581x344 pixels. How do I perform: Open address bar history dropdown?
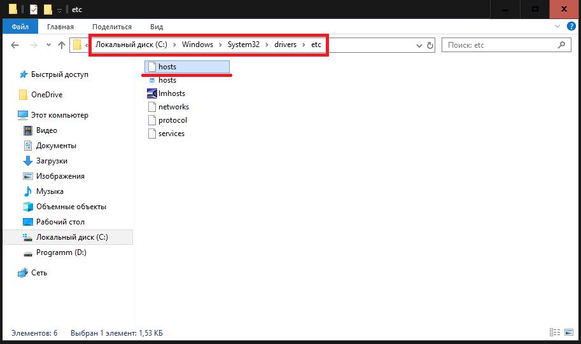click(x=419, y=45)
